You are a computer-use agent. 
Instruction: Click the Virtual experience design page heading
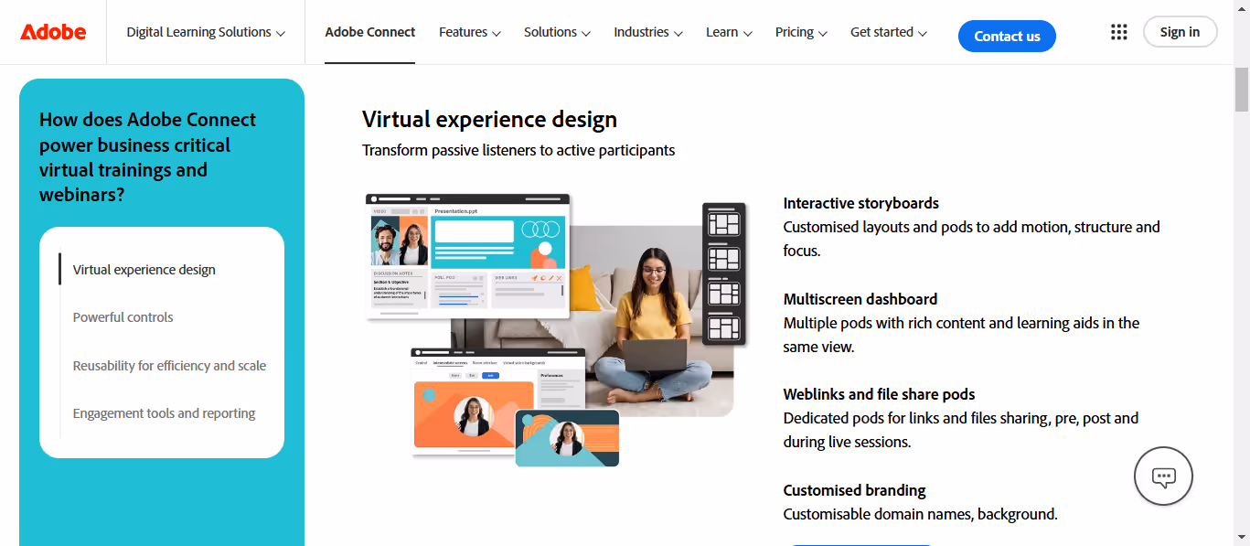490,120
